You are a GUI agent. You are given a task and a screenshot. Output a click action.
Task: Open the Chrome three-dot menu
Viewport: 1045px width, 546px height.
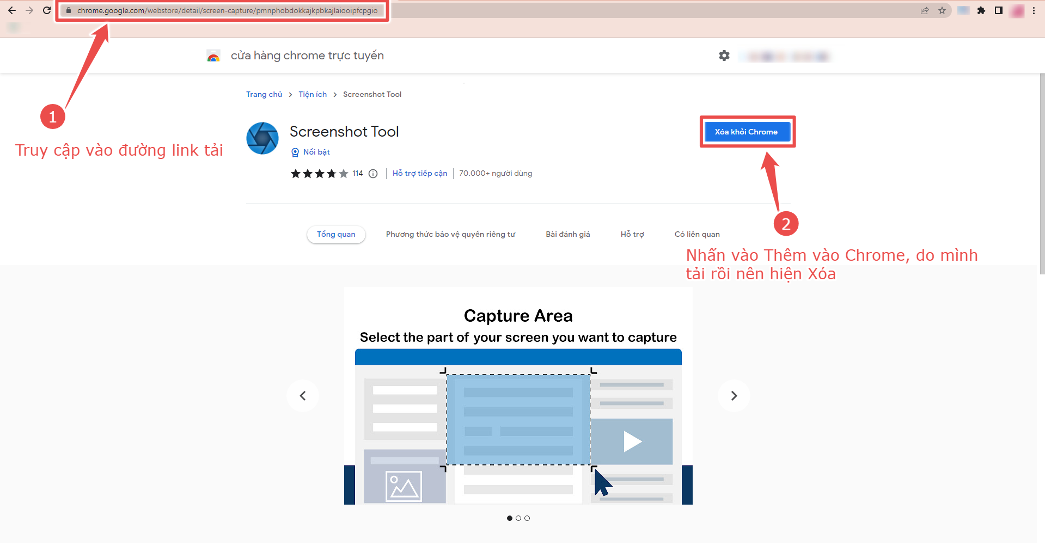(x=1035, y=10)
